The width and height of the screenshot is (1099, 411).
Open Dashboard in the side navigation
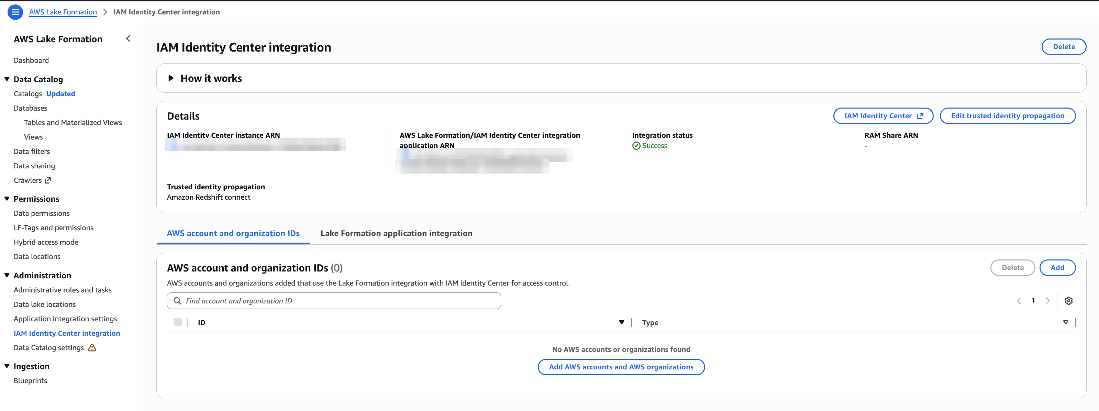[31, 60]
